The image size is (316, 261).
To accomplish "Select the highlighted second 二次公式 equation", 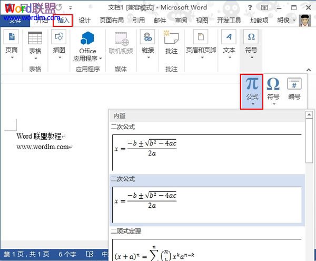I will tap(207, 205).
